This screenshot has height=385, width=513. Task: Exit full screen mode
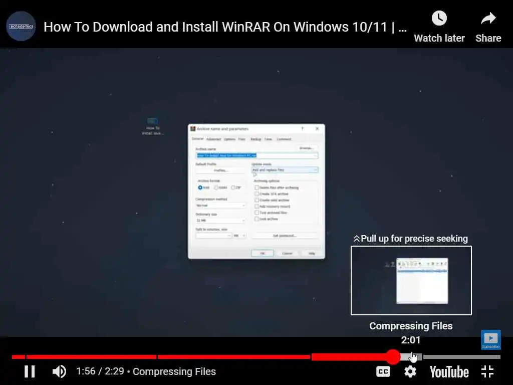click(x=487, y=371)
